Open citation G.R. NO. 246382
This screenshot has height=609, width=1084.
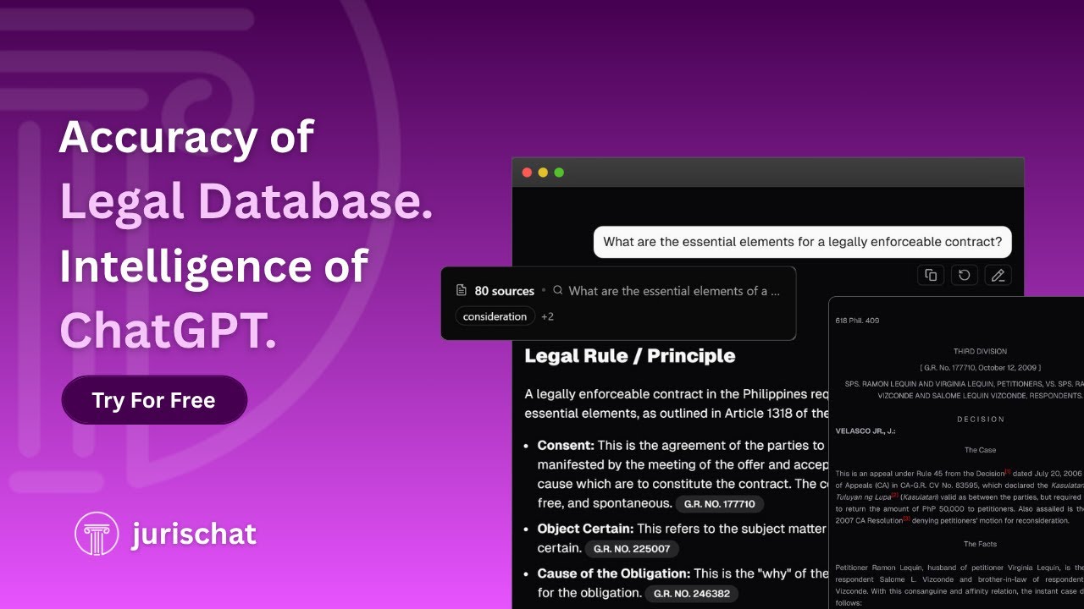tap(692, 594)
